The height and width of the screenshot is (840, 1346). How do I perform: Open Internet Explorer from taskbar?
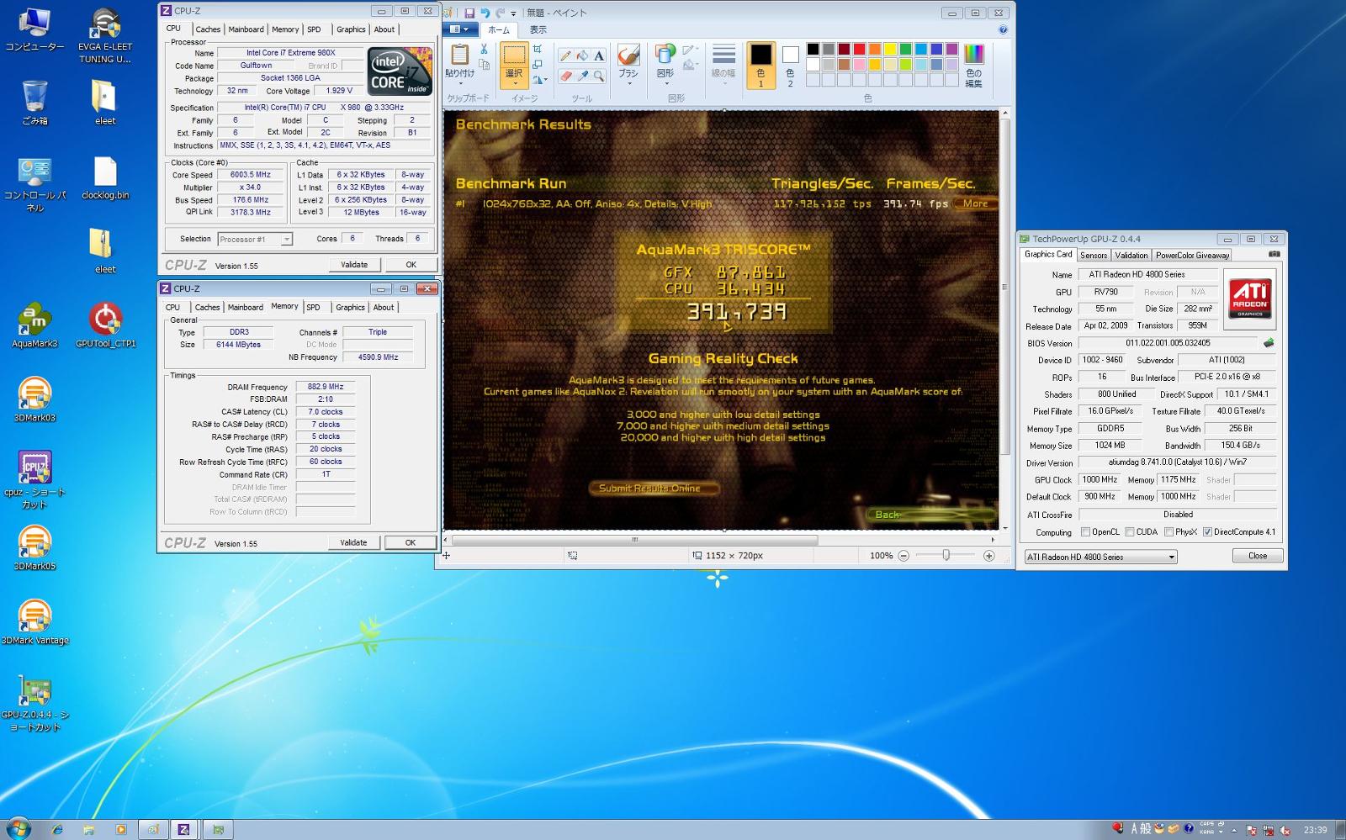[x=56, y=829]
